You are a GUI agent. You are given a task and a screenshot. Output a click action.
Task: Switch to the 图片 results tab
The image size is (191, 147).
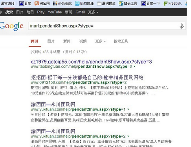[51, 41]
